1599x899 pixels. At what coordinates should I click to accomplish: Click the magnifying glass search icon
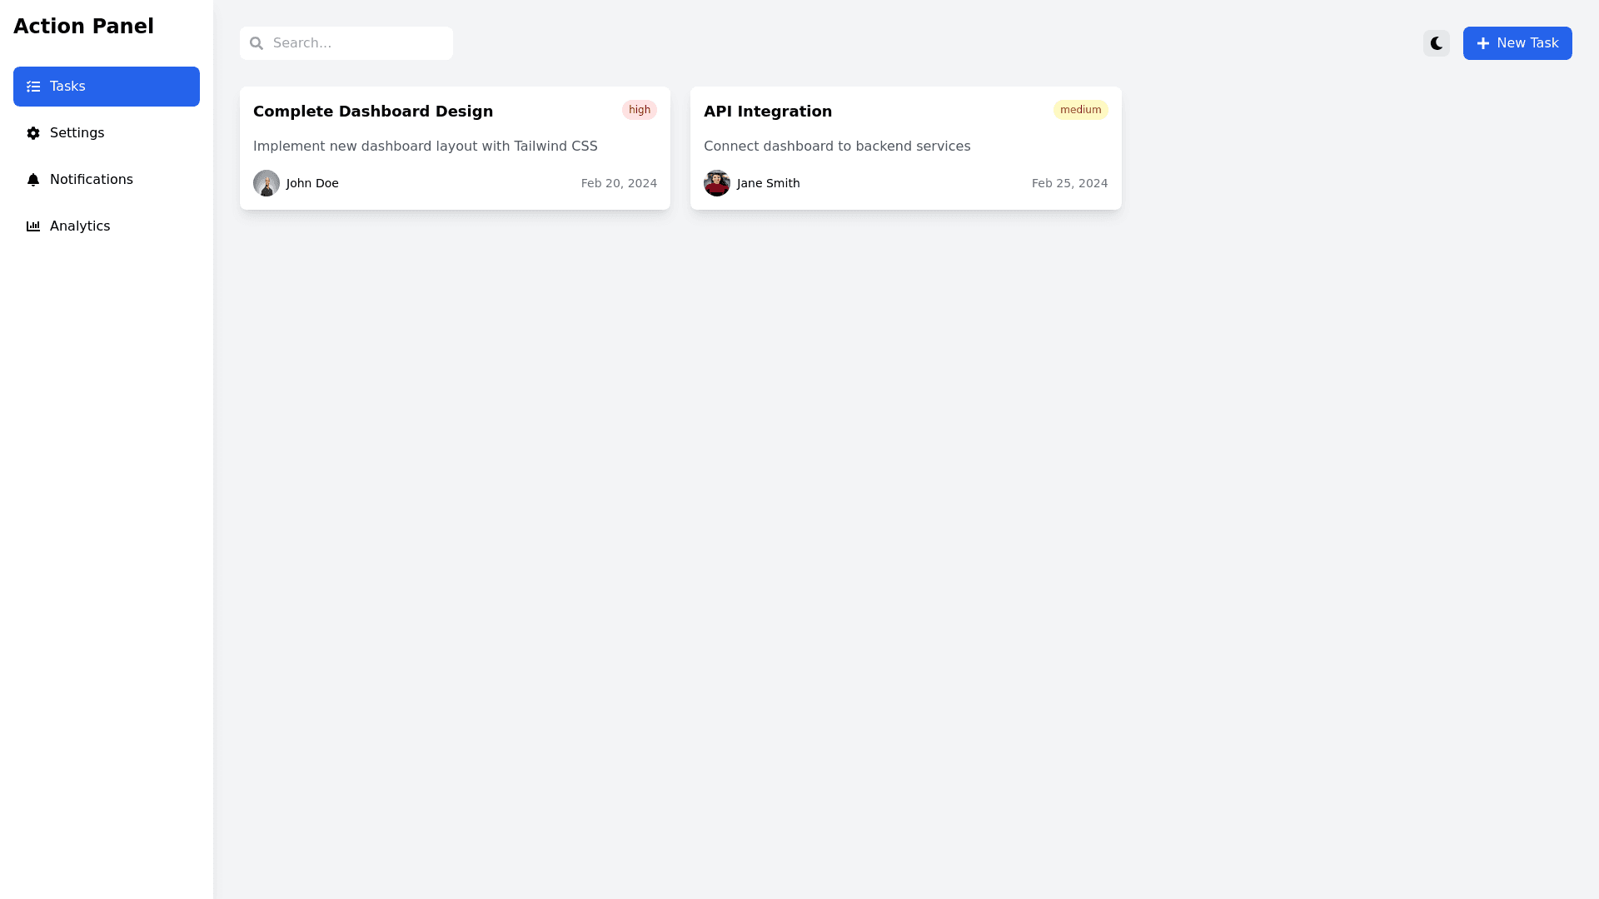coord(257,43)
